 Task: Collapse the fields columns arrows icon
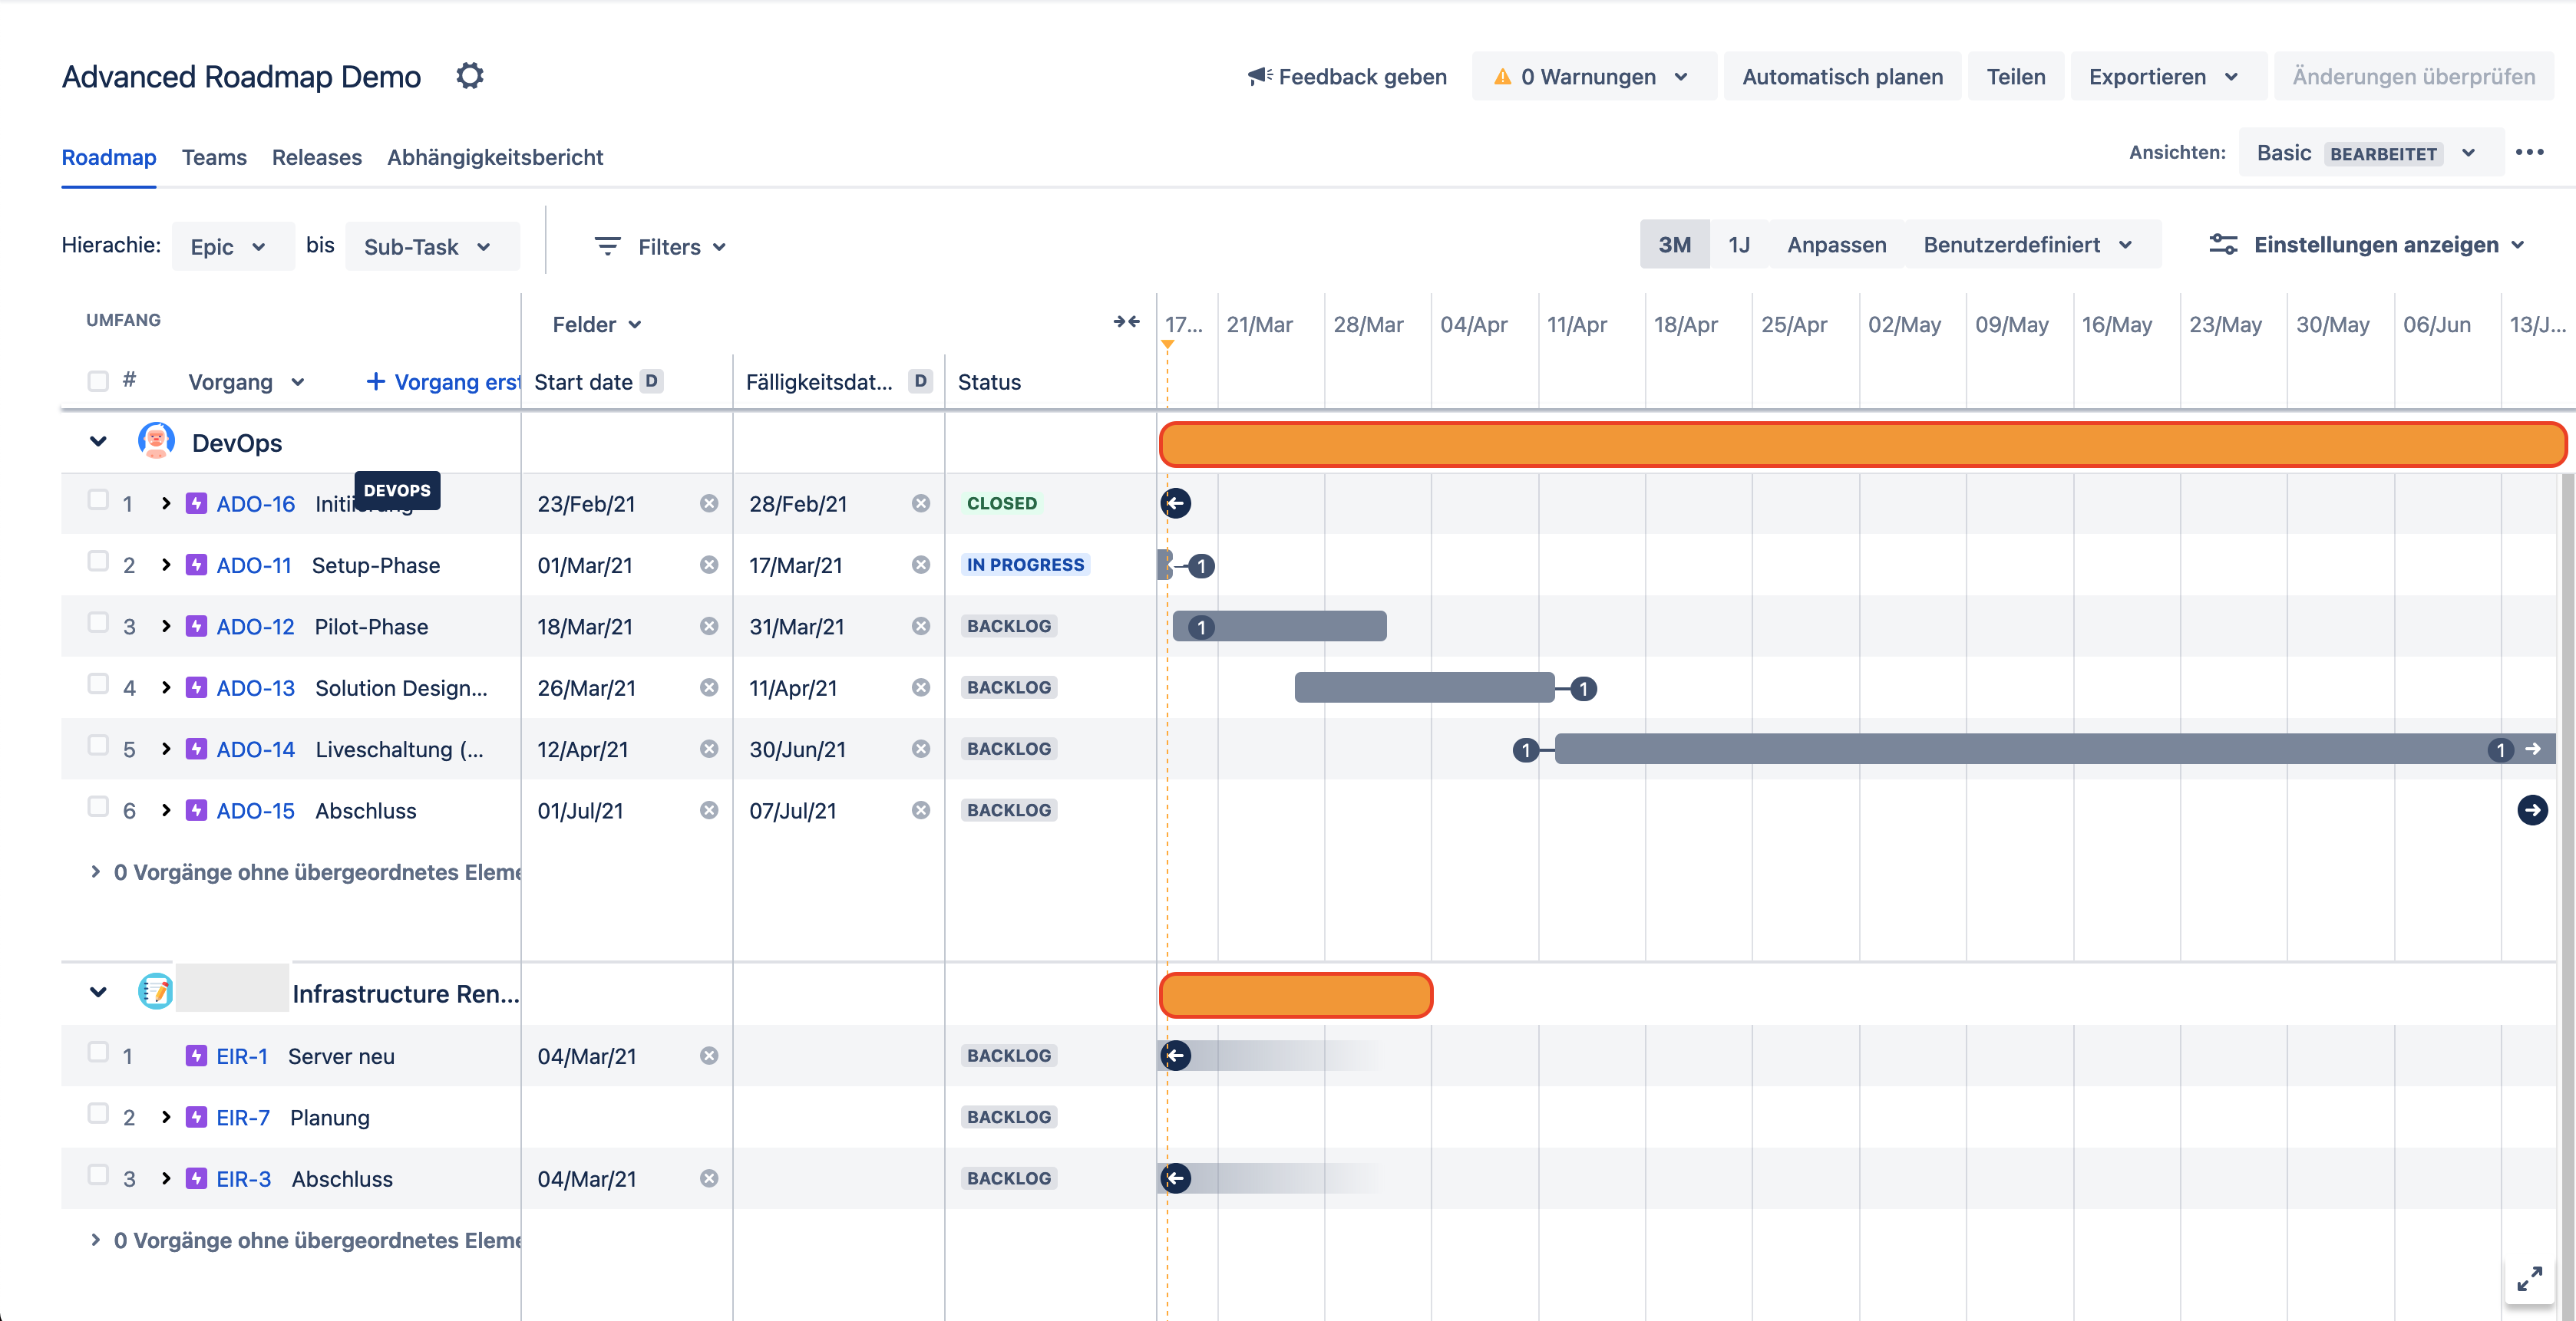coord(1126,321)
